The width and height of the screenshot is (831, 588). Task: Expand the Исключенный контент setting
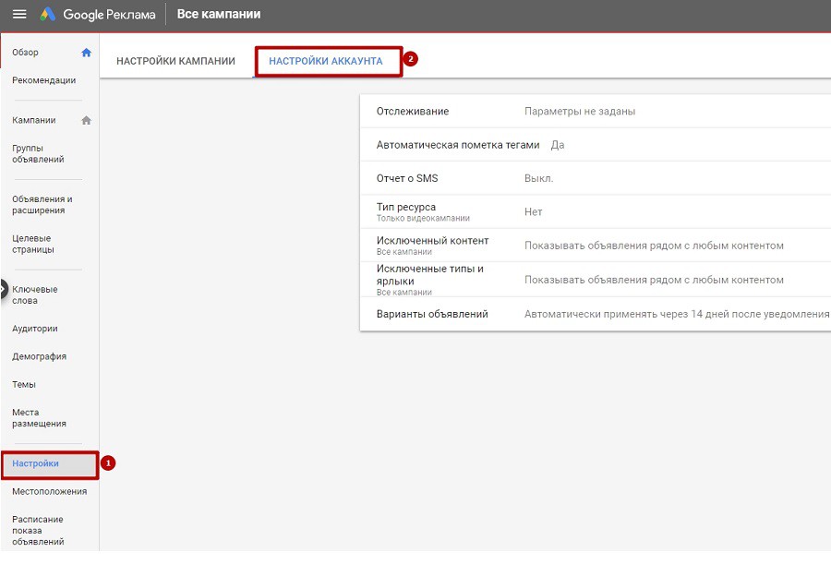click(x=595, y=246)
